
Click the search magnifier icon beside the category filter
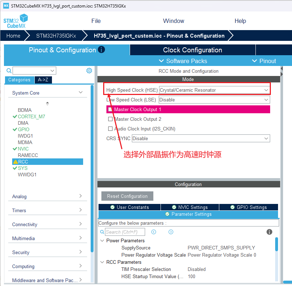9,71
